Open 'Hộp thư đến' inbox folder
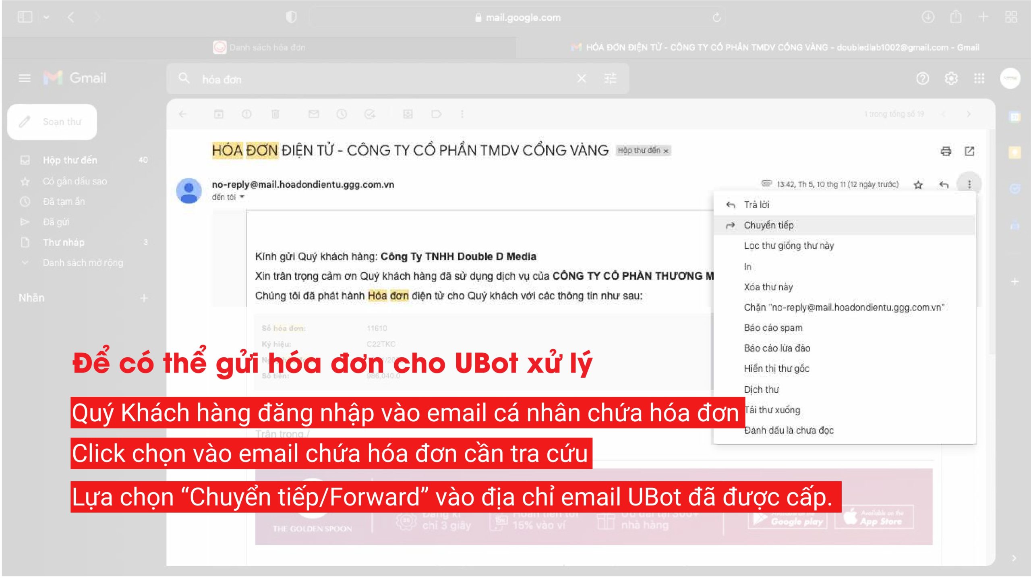 (70, 160)
